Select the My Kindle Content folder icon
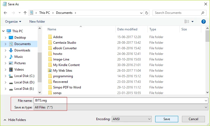This screenshot has width=210, height=126. [50, 65]
